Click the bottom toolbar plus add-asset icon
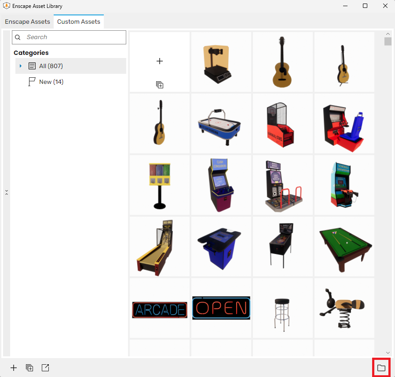The image size is (395, 377). tap(14, 368)
